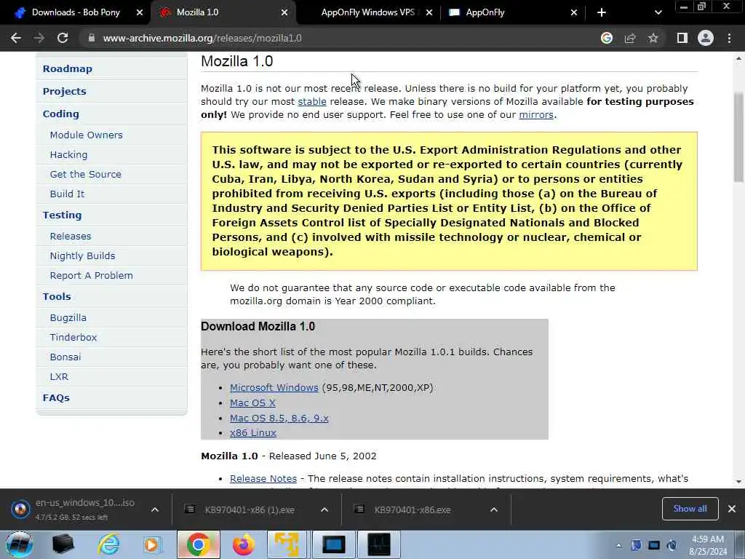
Task: Open the Tools sidebar section
Action: tap(57, 296)
